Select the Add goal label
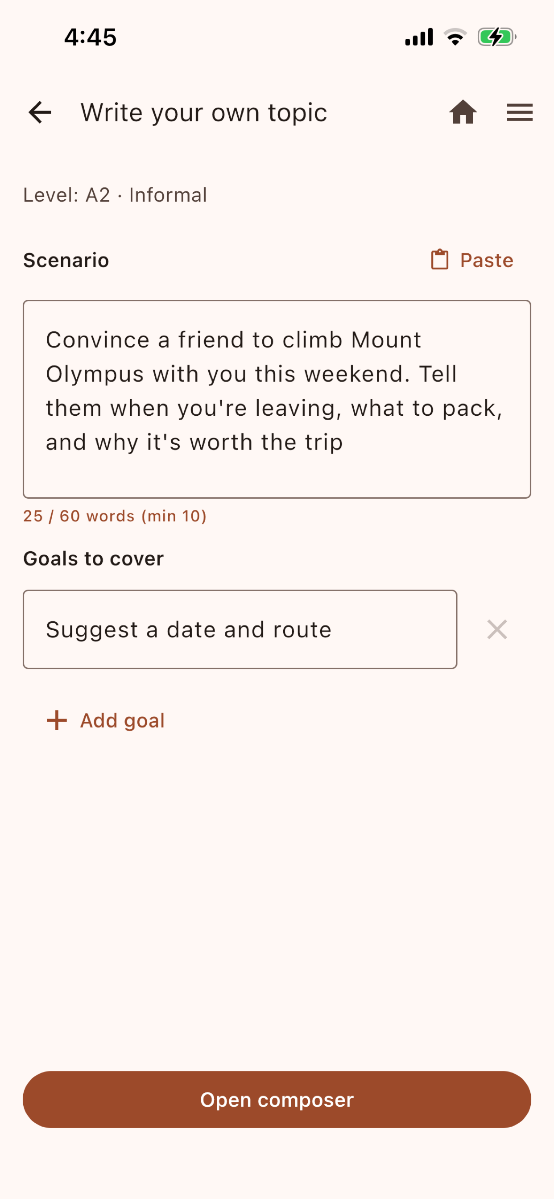Screen dimensions: 554x1199 tap(122, 720)
